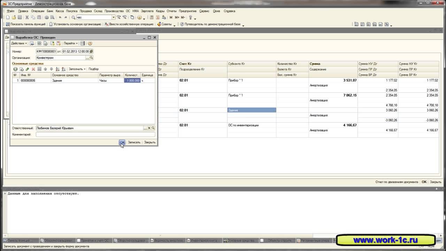Switch to the Инвентарная книга taskbar tab
Viewport: 446px width, 251px height.
(x=203, y=241)
